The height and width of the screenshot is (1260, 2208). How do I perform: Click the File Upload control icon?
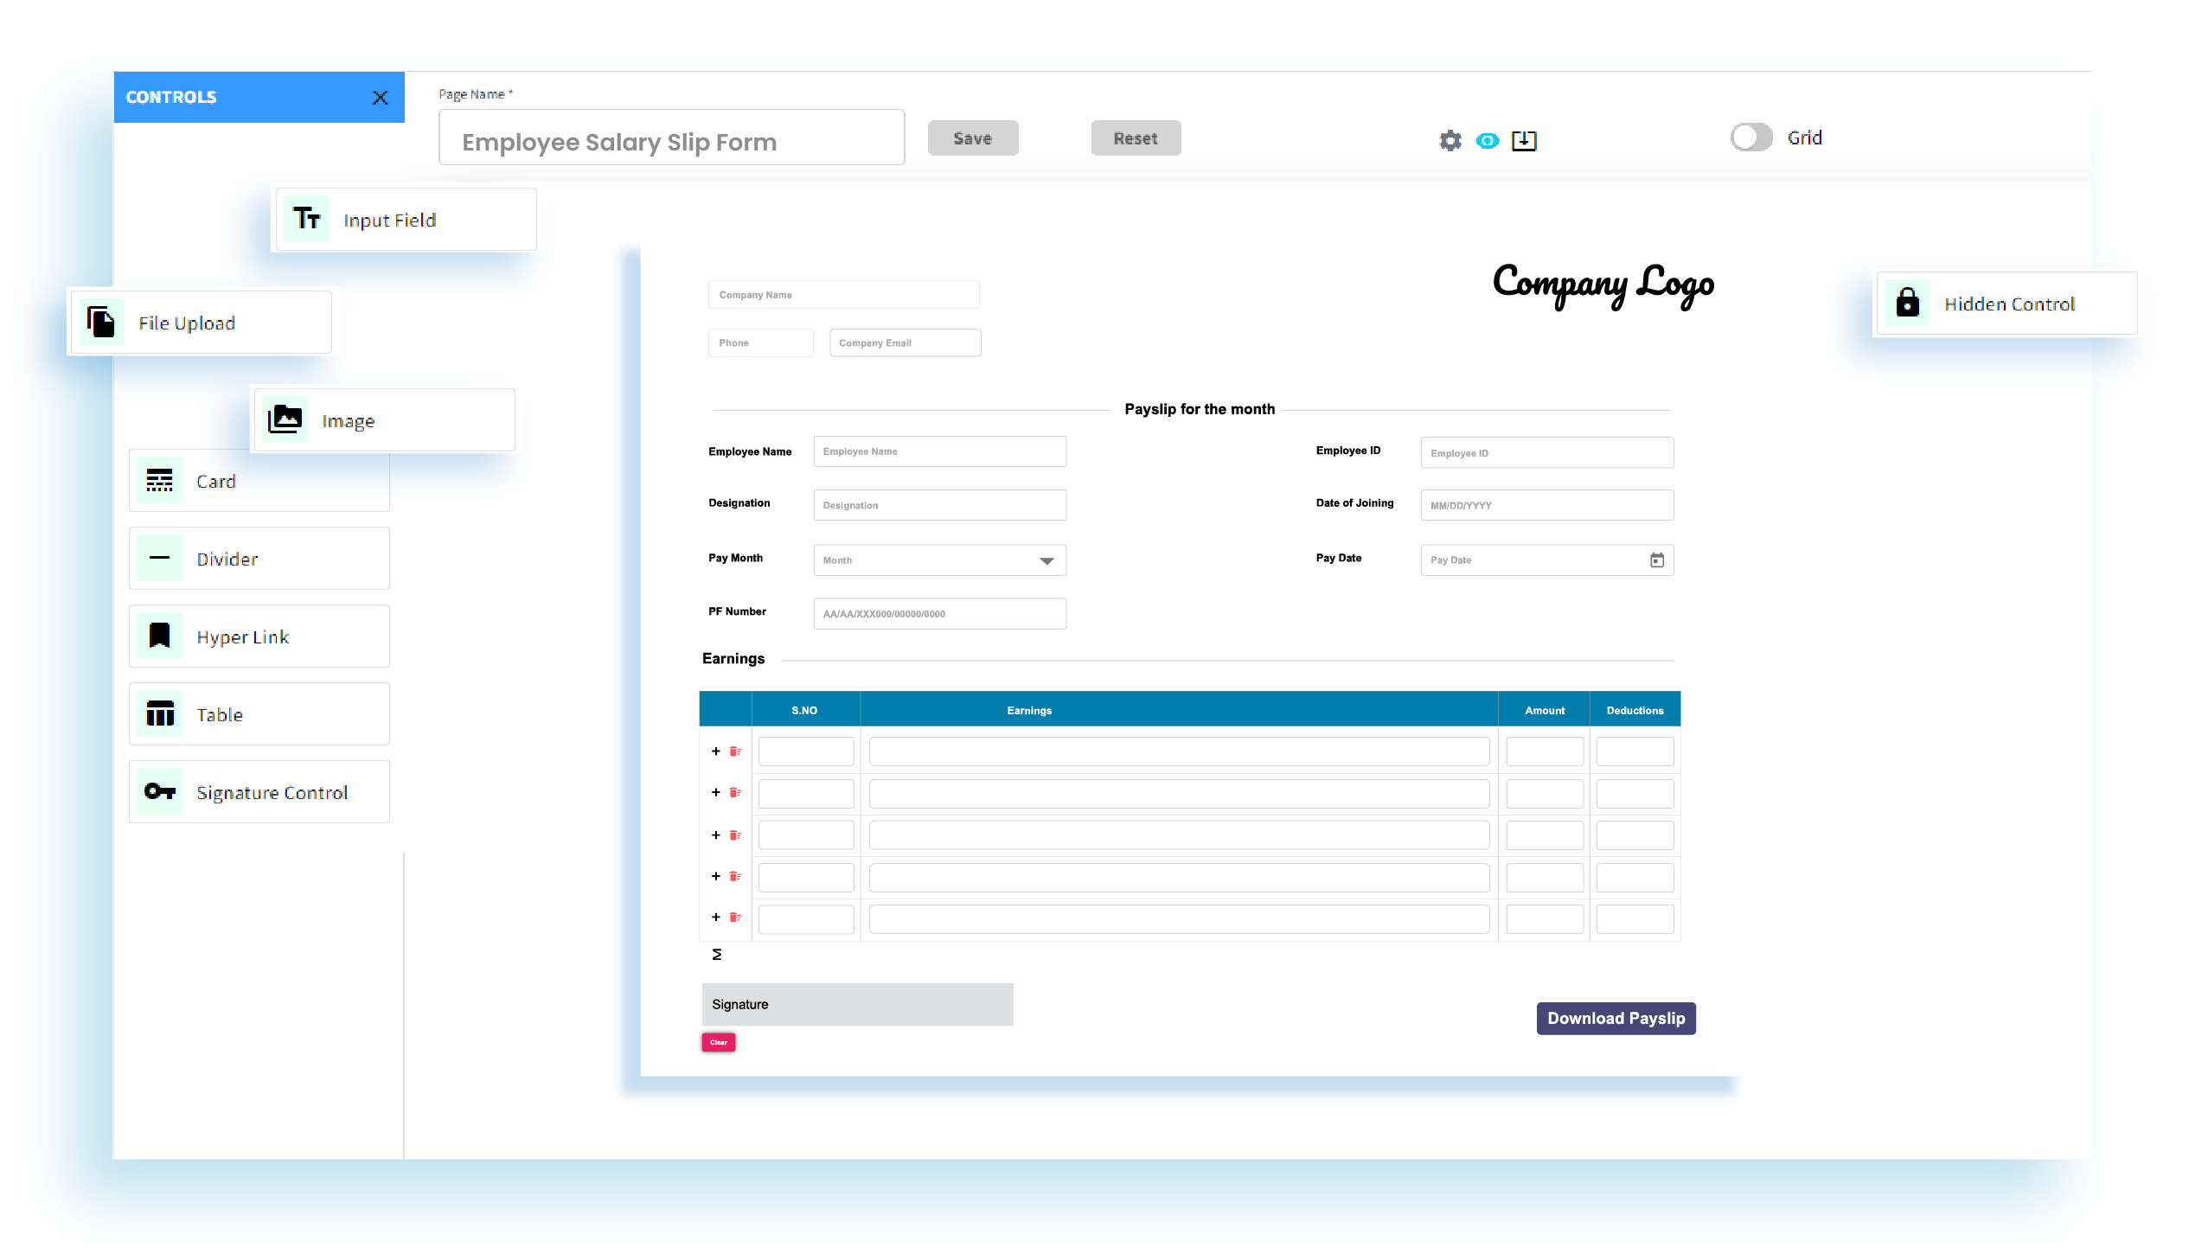tap(100, 322)
